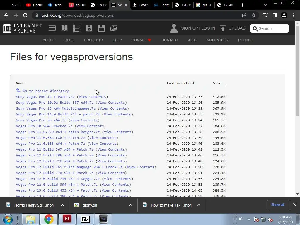Click the page vertical scrollbar thumb
300x225 pixels.
tap(297, 71)
